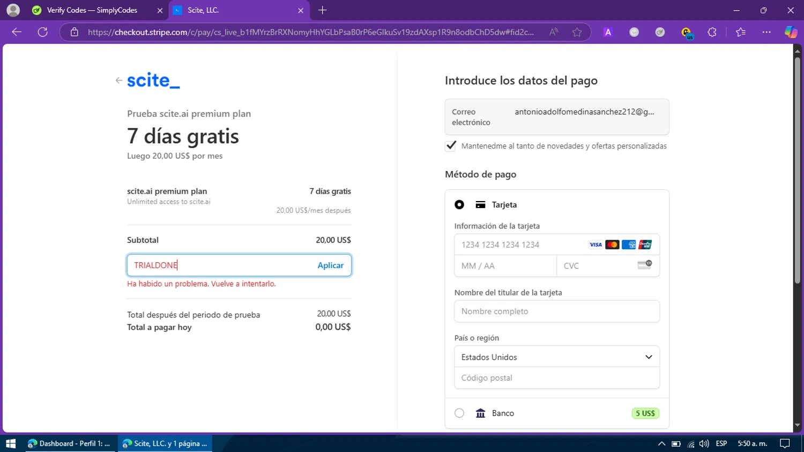Open Dashboard - Perfil 1 taskbar window

point(70,443)
